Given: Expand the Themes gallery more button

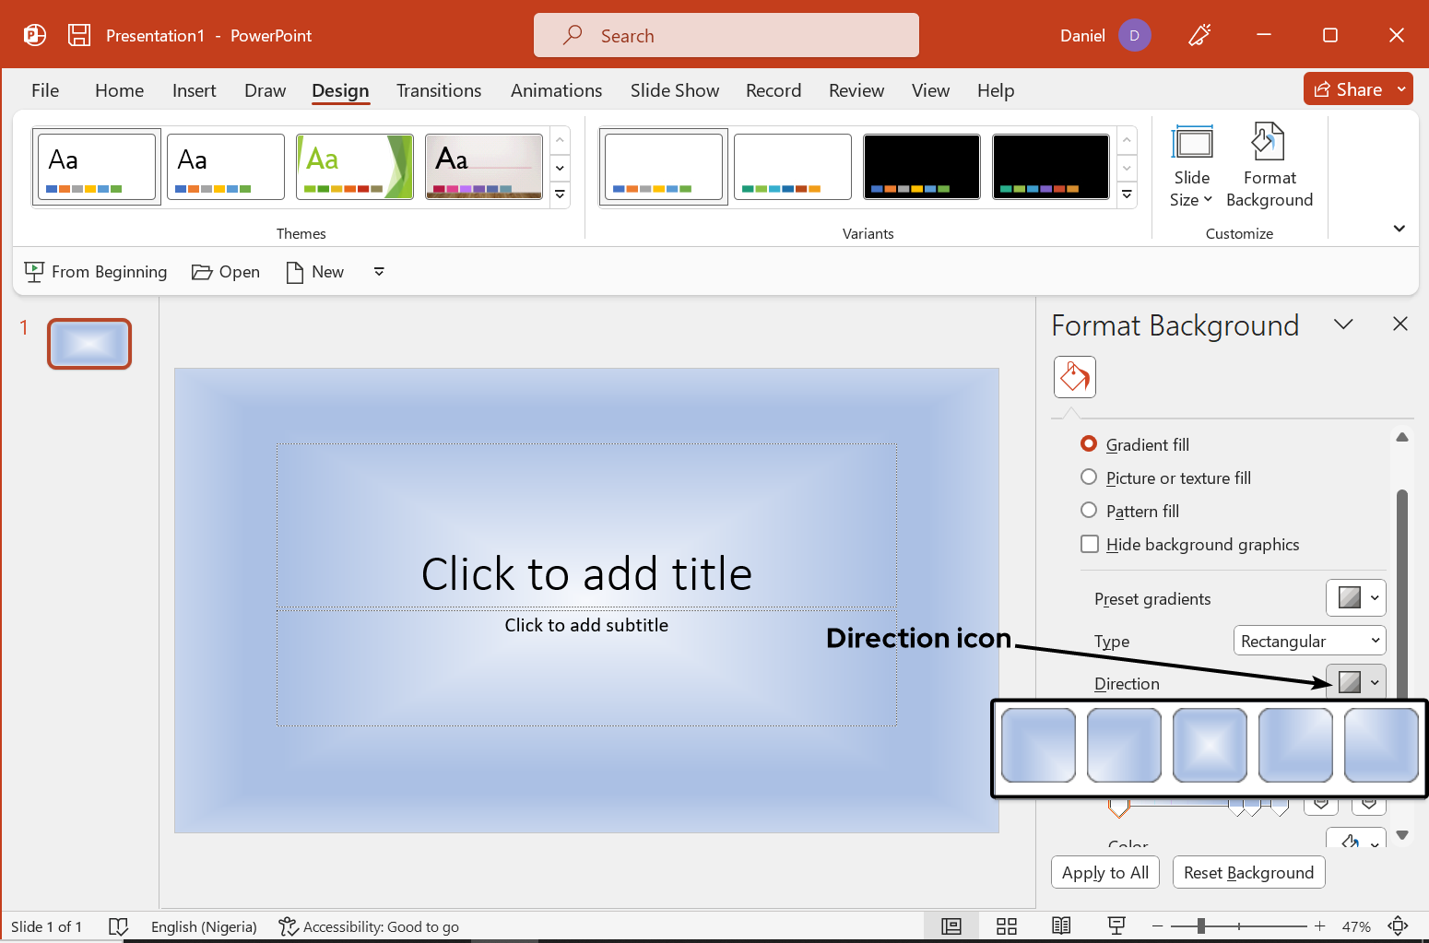Looking at the screenshot, I should (x=560, y=195).
